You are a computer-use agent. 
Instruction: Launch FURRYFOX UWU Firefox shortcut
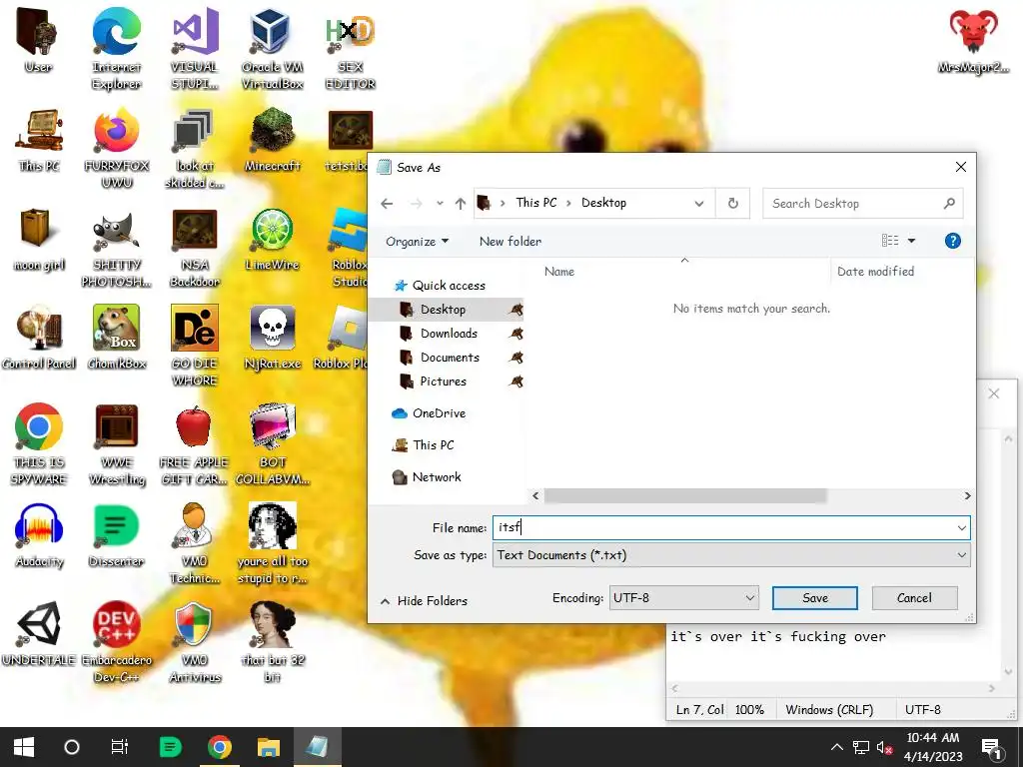117,148
